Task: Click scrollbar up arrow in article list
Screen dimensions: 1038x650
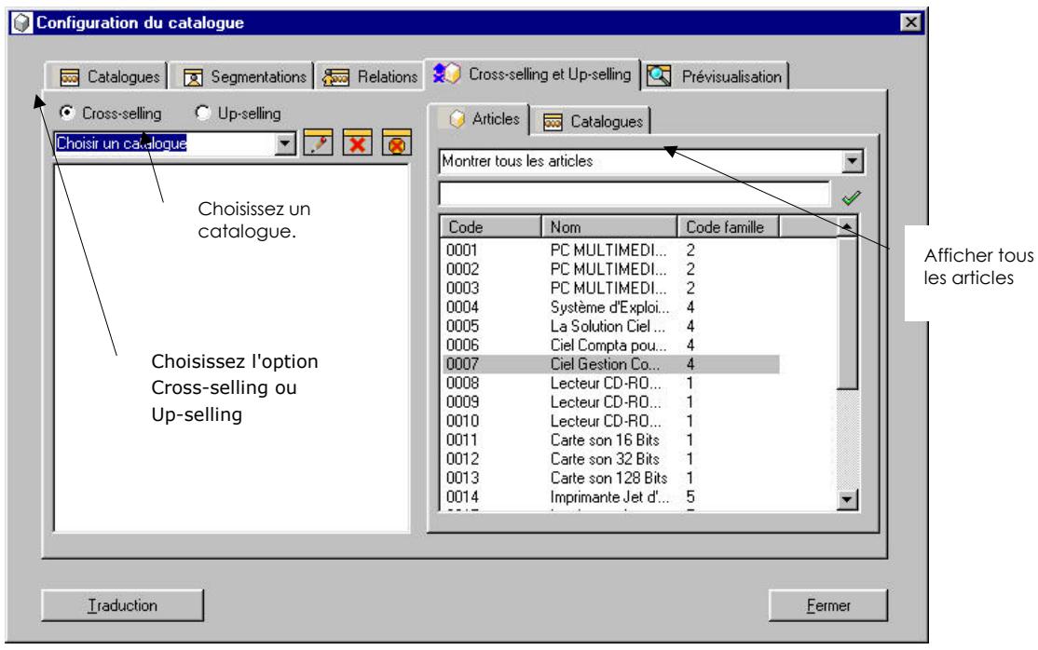Action: click(847, 227)
